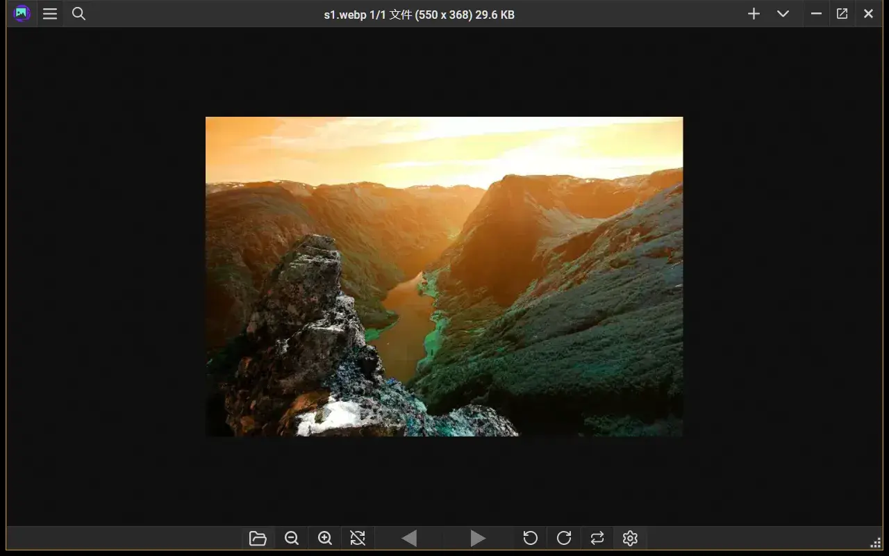Image resolution: width=889 pixels, height=556 pixels.
Task: Expand the chevron-down dropdown in title bar
Action: [x=783, y=14]
